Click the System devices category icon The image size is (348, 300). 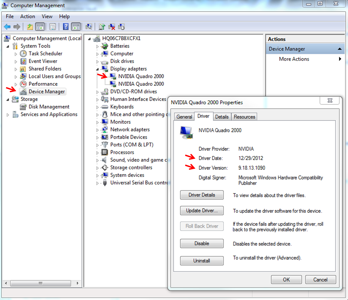point(105,175)
